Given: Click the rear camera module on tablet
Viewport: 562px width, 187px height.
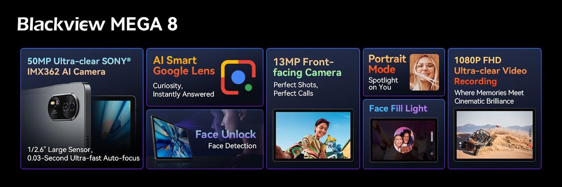Looking at the screenshot, I should pos(64,107).
